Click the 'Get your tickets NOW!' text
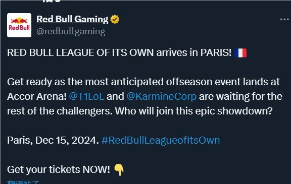 [x=59, y=169]
